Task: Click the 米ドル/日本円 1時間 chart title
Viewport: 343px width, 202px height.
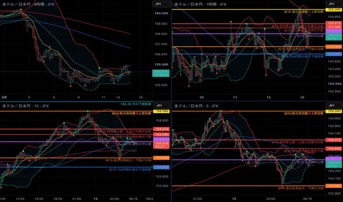Action: [x=200, y=4]
